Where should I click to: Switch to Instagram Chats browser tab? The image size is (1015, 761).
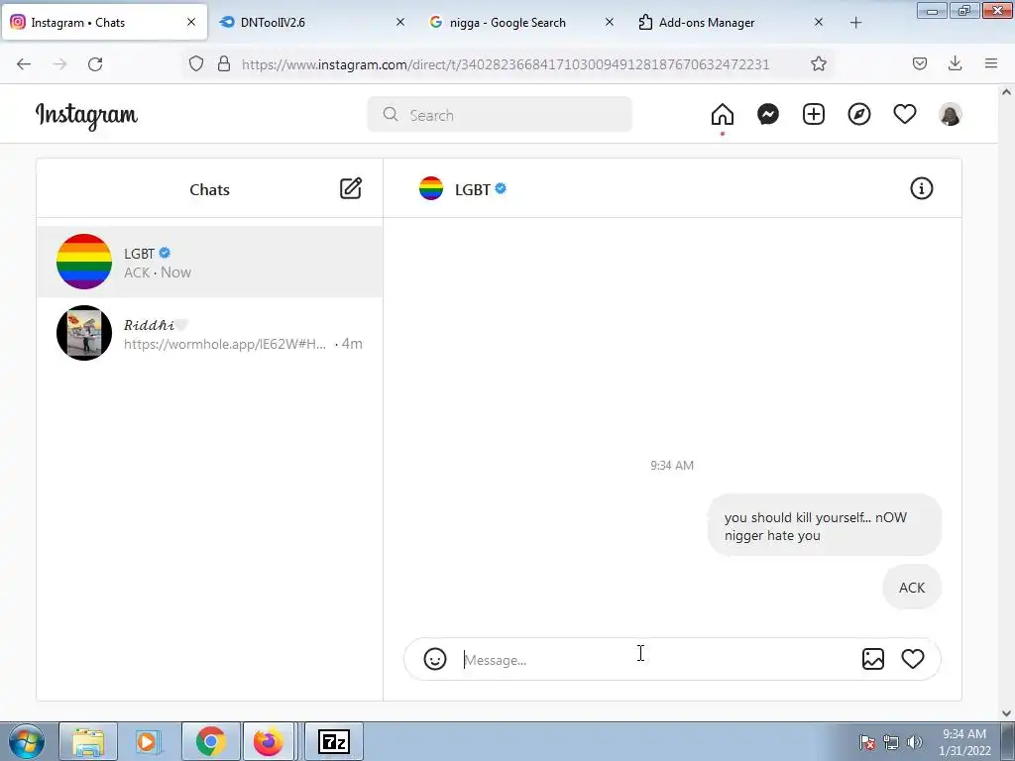pyautogui.click(x=103, y=22)
